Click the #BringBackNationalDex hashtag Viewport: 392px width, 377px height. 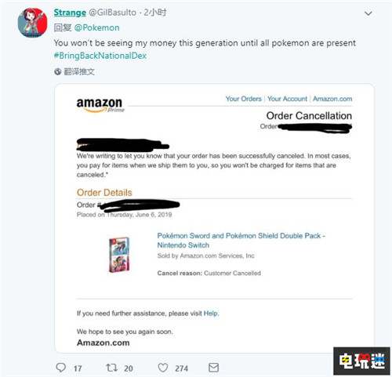[100, 56]
